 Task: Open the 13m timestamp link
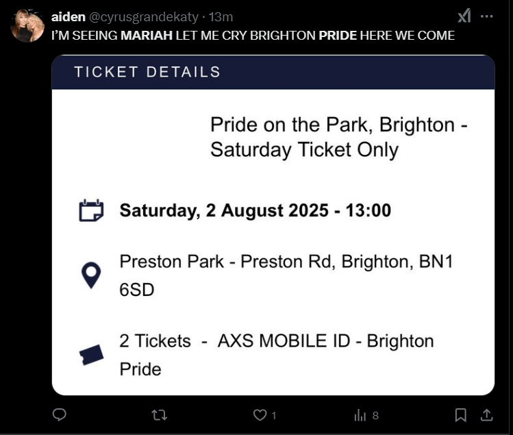click(221, 16)
